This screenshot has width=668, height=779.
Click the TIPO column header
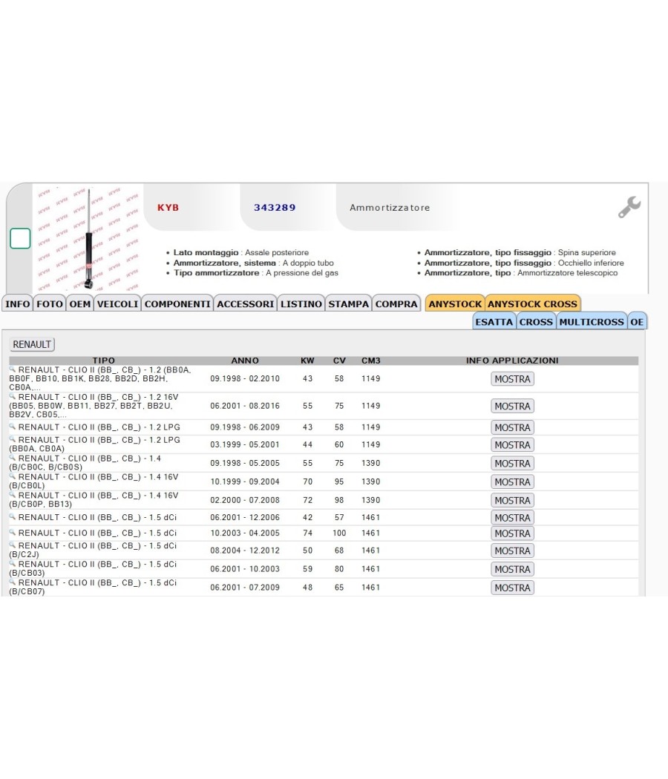tap(103, 361)
